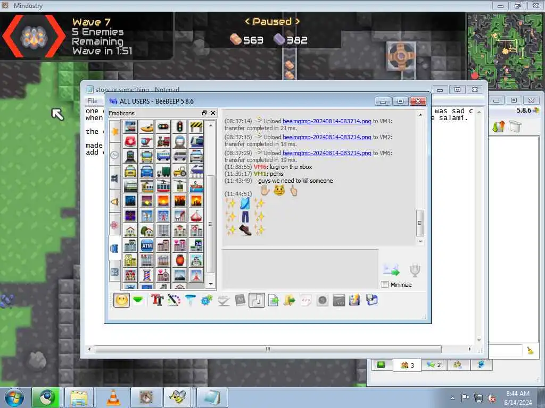Open the upload link sent to VM6
This screenshot has width=545, height=408.
327,153
